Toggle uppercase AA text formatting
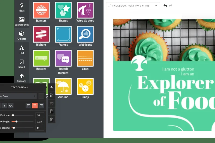Image resolution: width=215 pixels, height=143 pixels. (10, 106)
